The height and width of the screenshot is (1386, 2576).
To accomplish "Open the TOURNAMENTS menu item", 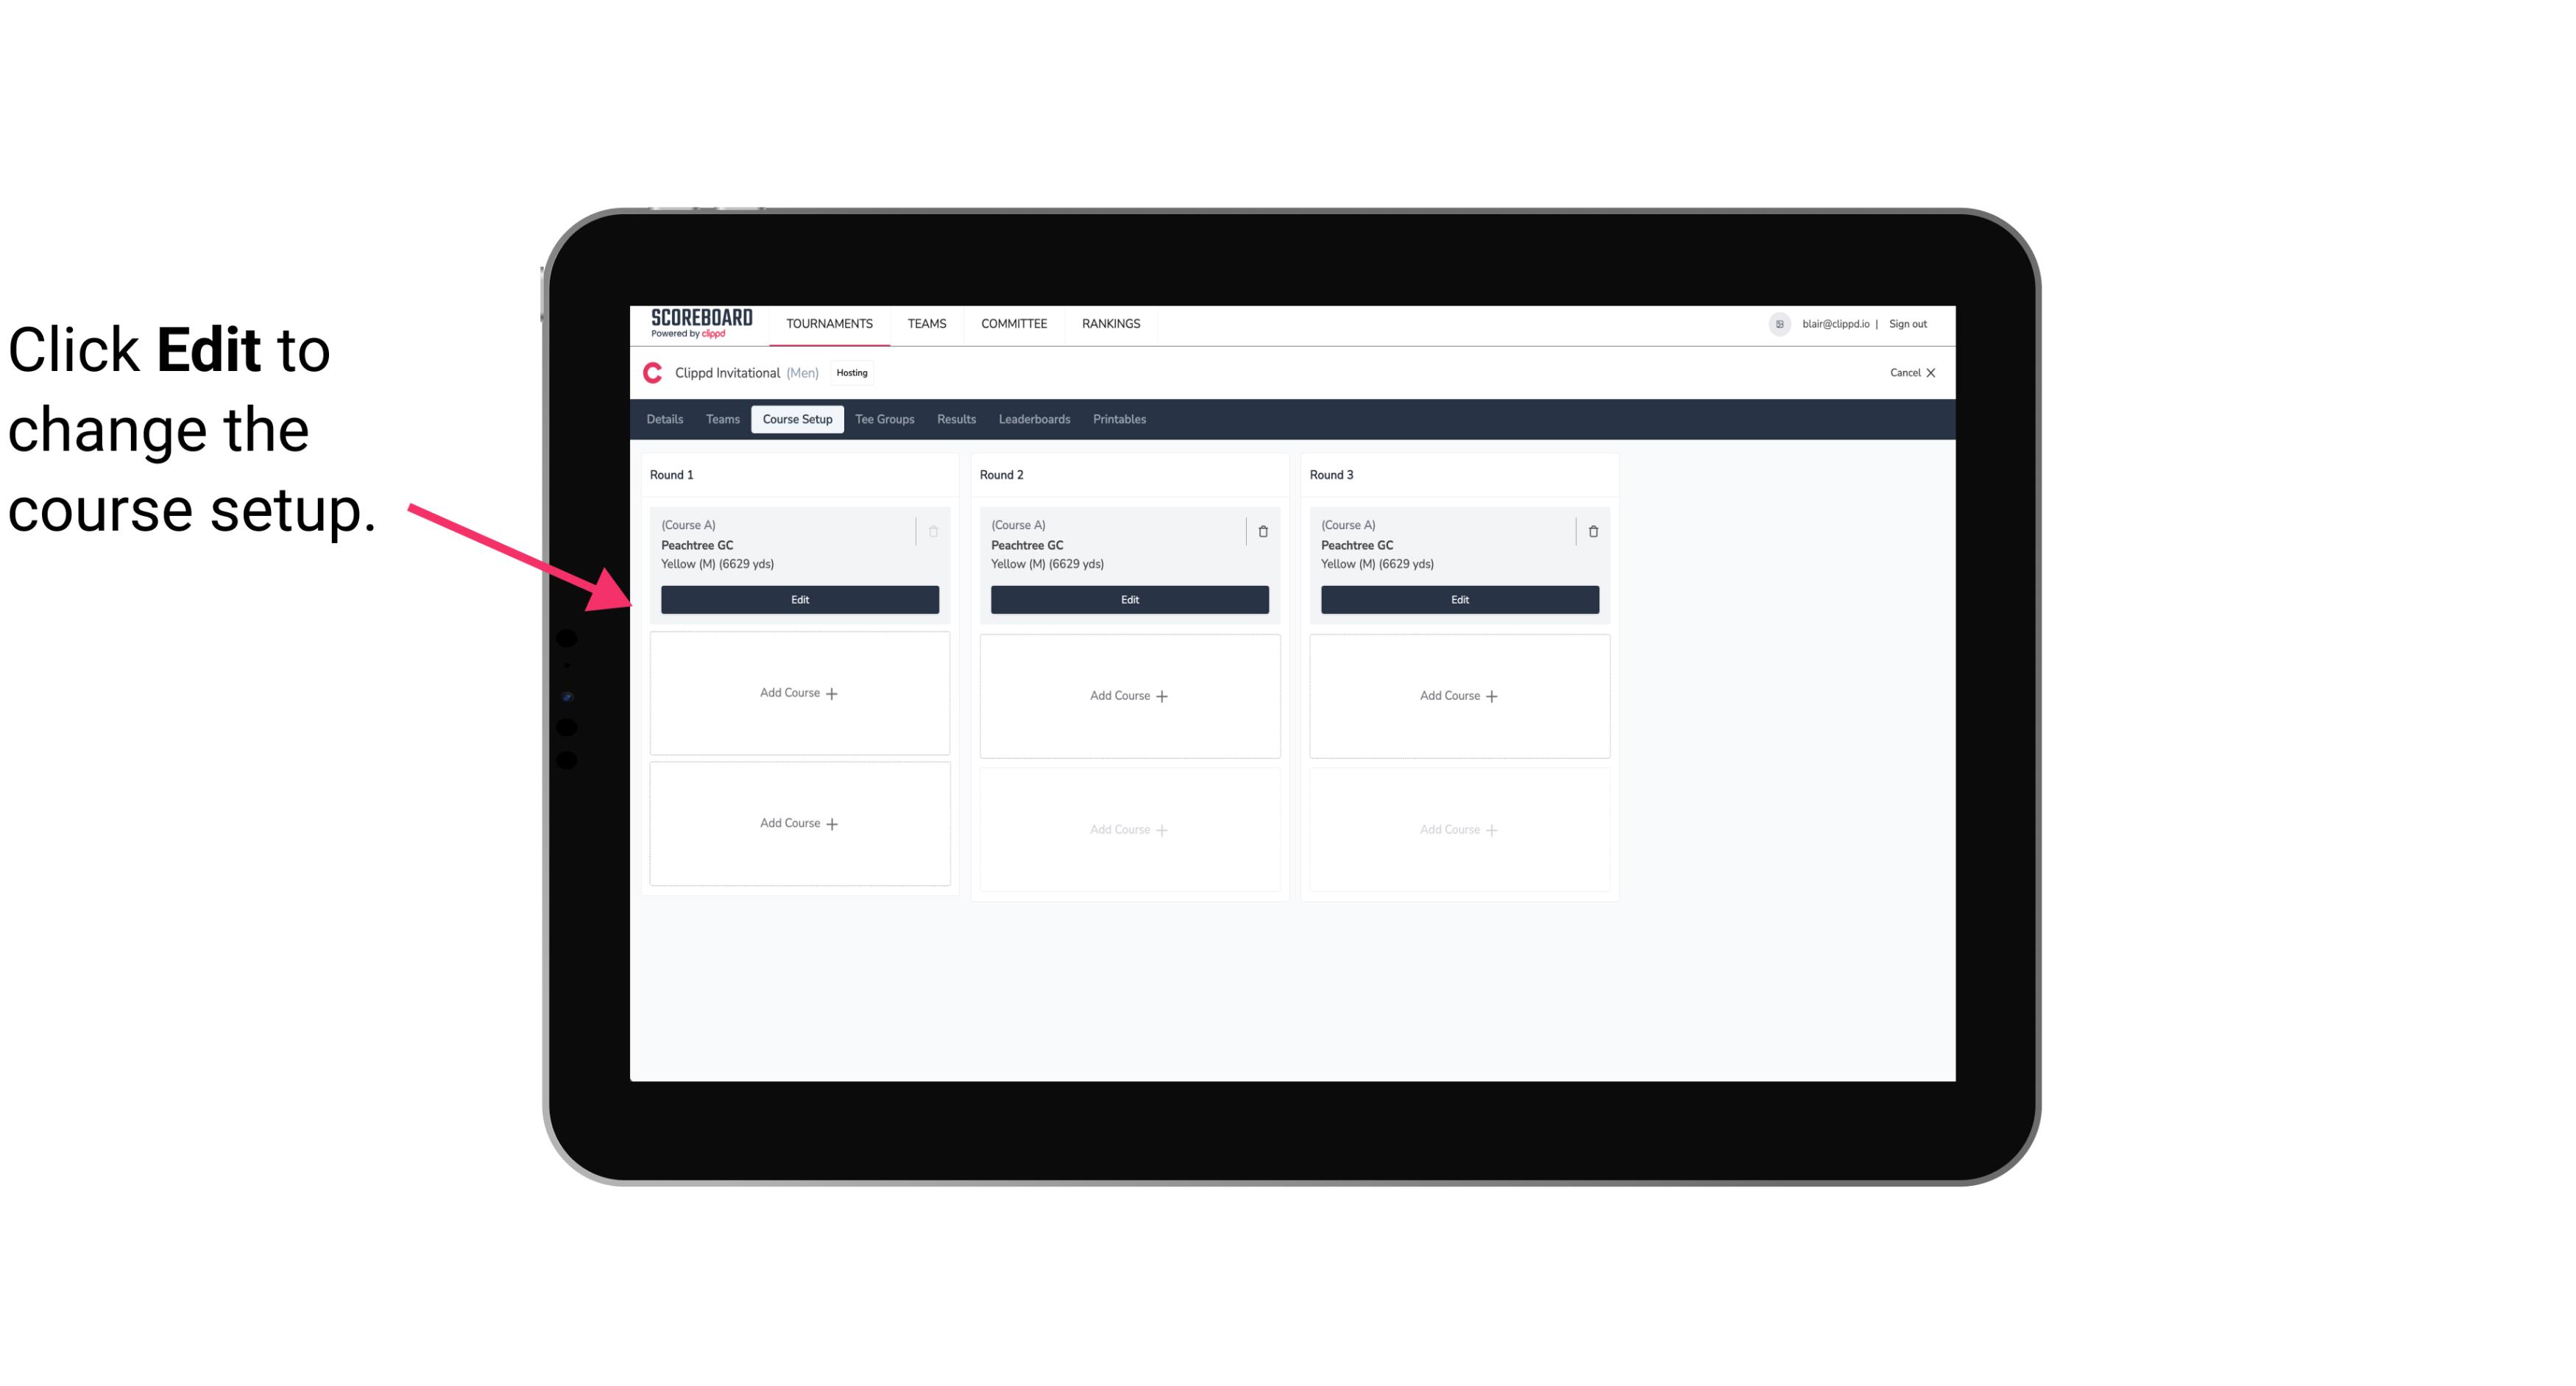I will point(831,322).
